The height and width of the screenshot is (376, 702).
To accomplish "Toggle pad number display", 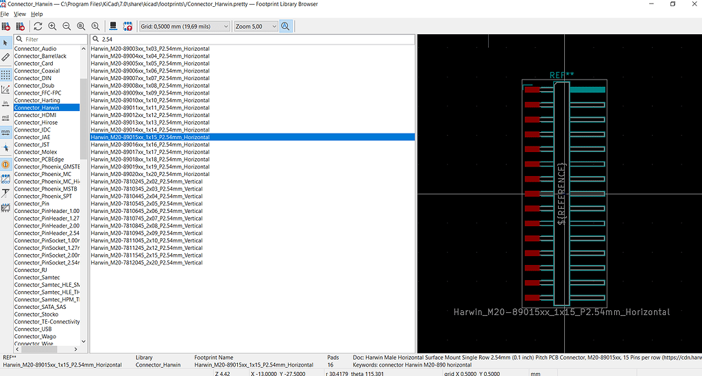I will point(5,164).
